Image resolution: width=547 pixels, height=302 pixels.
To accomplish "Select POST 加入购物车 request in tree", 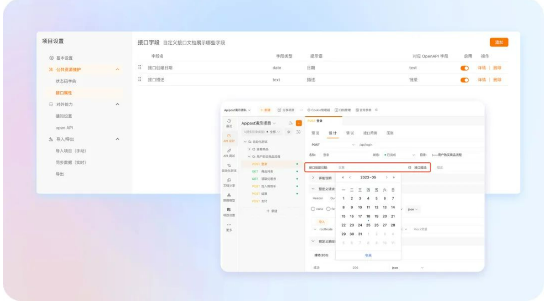I will 264,187.
